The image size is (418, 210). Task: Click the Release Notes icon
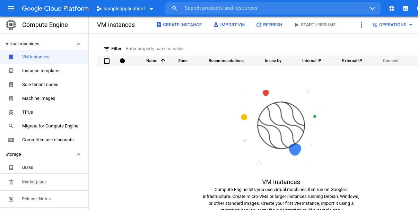[x=11, y=199]
